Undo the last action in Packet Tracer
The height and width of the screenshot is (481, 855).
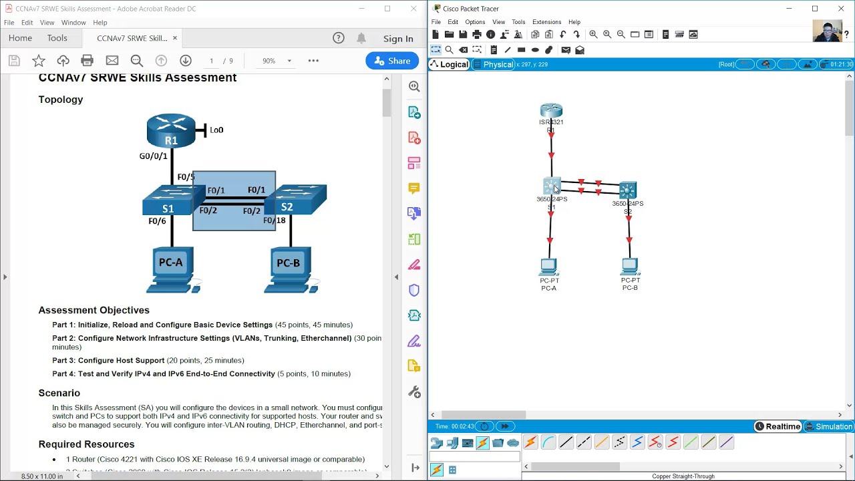point(563,35)
